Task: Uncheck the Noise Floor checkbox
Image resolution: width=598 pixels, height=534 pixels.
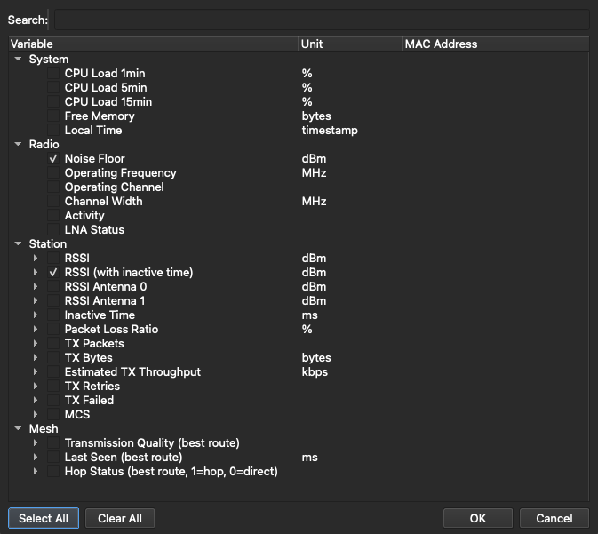Action: coord(54,159)
